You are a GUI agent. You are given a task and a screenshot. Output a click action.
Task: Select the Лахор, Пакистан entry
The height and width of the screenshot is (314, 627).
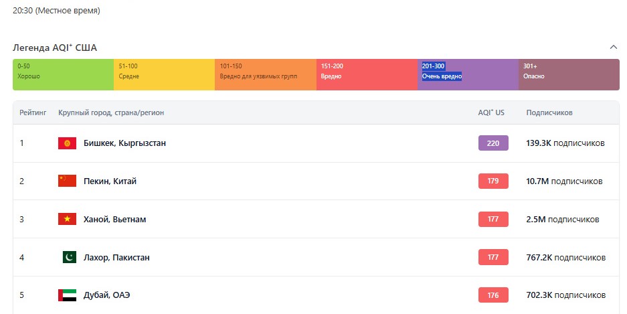point(116,258)
